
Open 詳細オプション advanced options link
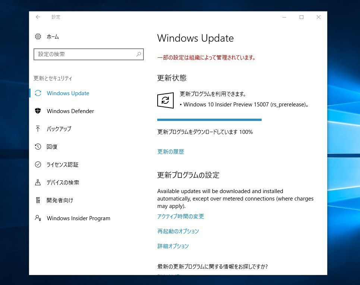173,246
